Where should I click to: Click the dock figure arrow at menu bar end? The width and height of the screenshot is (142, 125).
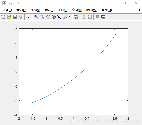pos(139,10)
